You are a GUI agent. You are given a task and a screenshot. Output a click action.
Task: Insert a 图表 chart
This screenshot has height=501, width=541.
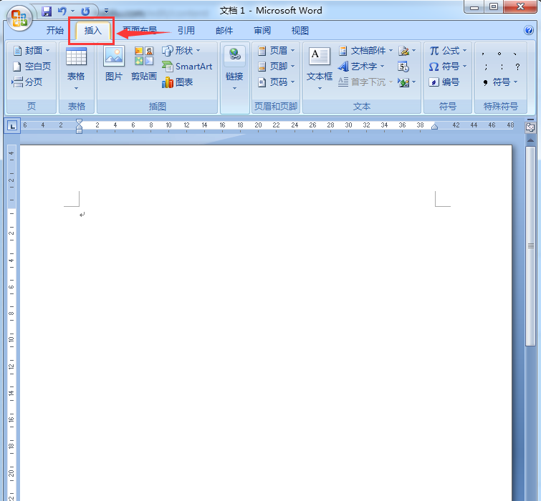coord(177,82)
